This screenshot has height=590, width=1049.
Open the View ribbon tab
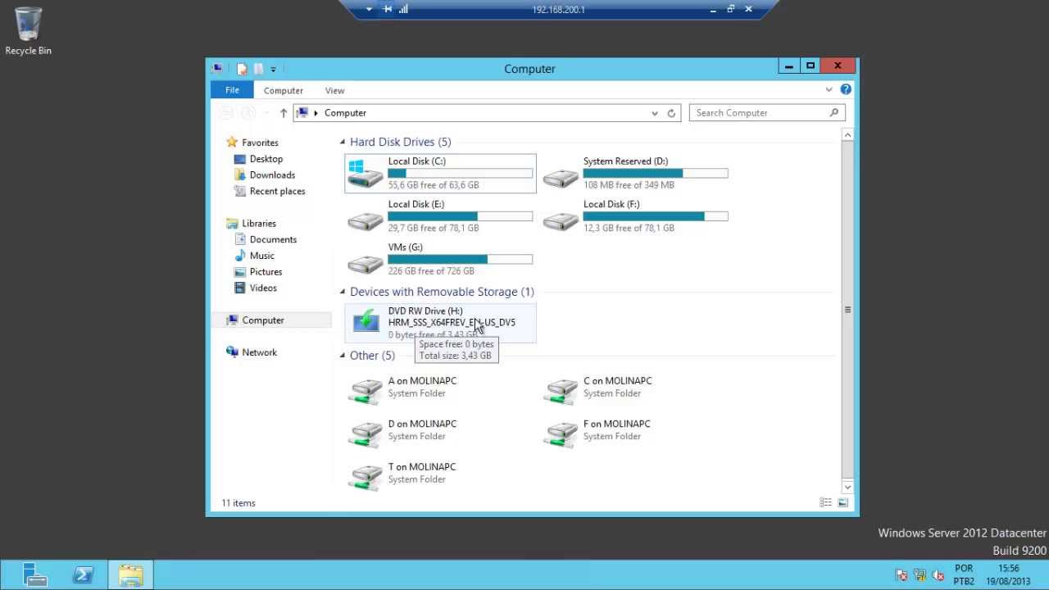pos(334,90)
